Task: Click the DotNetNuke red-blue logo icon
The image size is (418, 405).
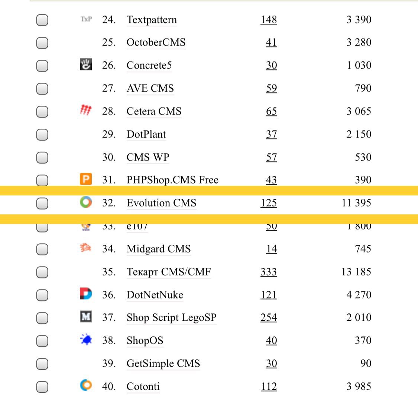Action: pos(86,293)
